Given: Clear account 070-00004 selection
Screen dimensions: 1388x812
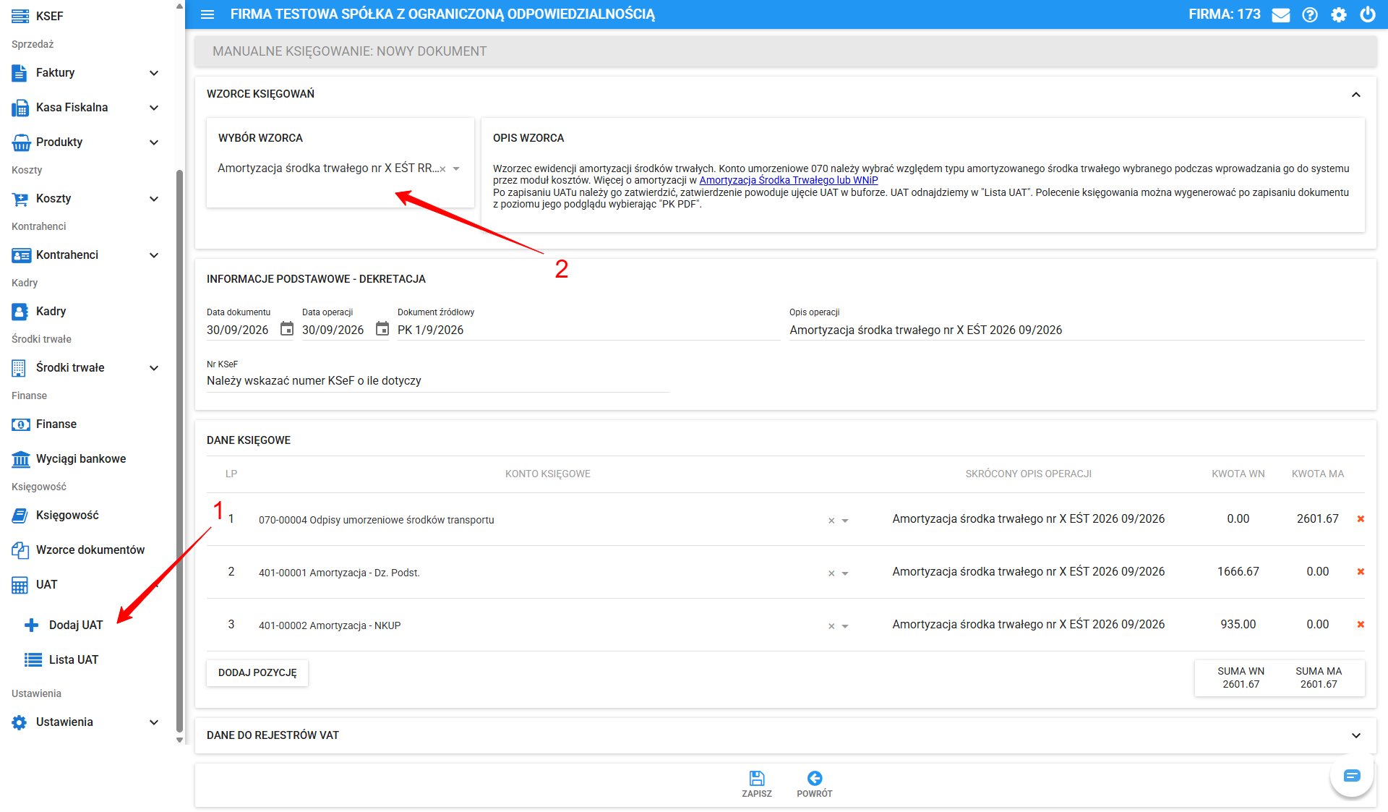Looking at the screenshot, I should tap(831, 521).
